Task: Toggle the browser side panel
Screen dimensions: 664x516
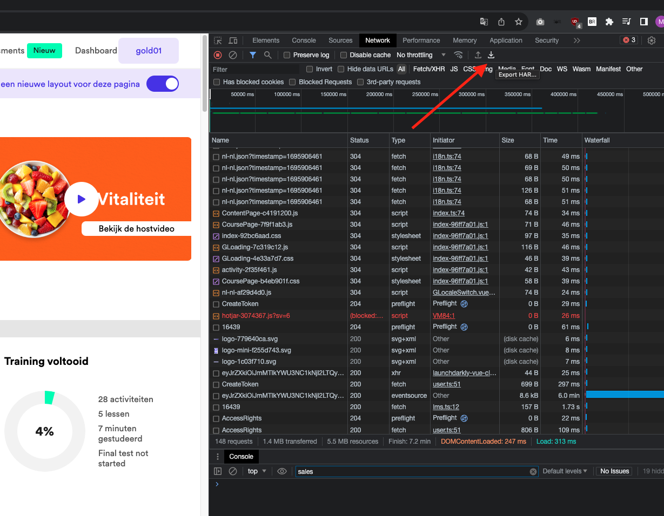Action: [644, 22]
